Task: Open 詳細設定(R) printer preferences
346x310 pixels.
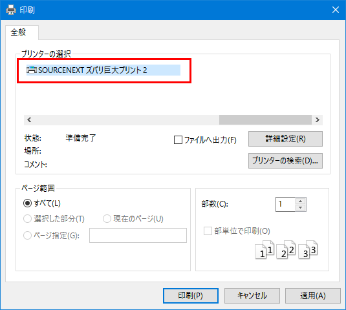Action: (285, 139)
